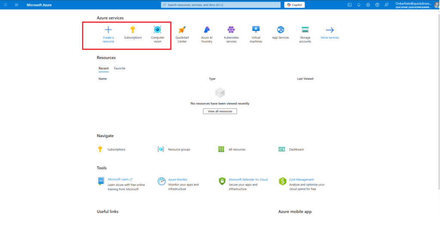This screenshot has height=227, width=440.
Task: Switch to the Favorite tab
Action: point(119,68)
